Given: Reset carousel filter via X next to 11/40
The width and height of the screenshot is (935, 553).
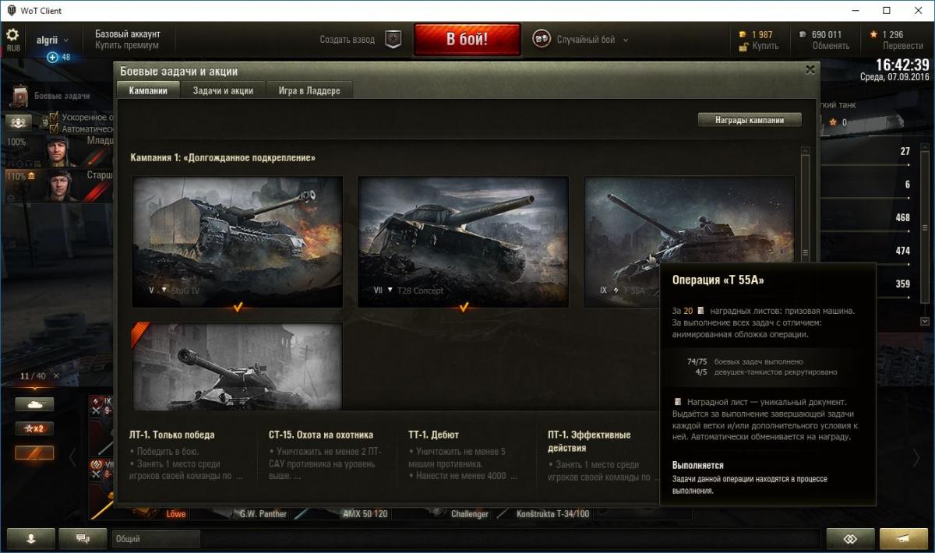Looking at the screenshot, I should tap(56, 376).
